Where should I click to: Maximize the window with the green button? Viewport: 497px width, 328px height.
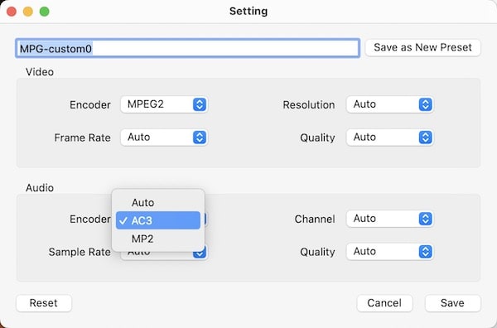(x=45, y=12)
